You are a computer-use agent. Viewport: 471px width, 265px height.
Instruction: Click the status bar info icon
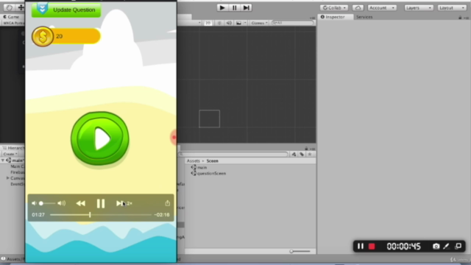[x=3, y=258]
